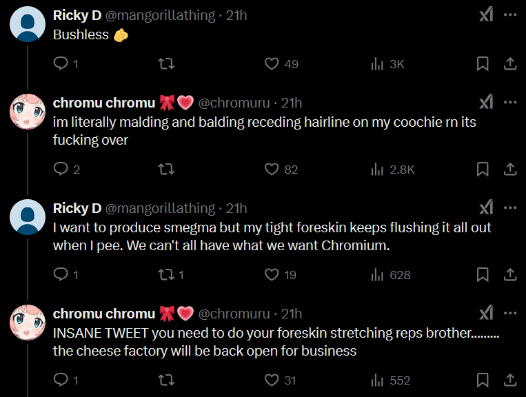Bookmark the "Bushless" tweet
The height and width of the screenshot is (397, 526).
point(483,64)
